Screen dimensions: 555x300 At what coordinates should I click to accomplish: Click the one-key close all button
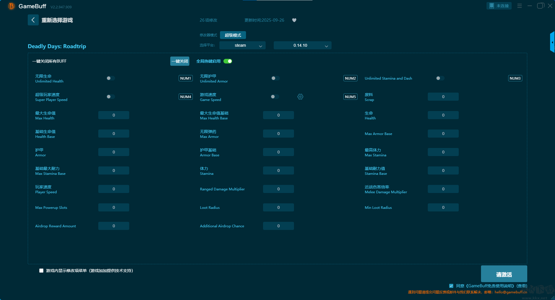180,61
